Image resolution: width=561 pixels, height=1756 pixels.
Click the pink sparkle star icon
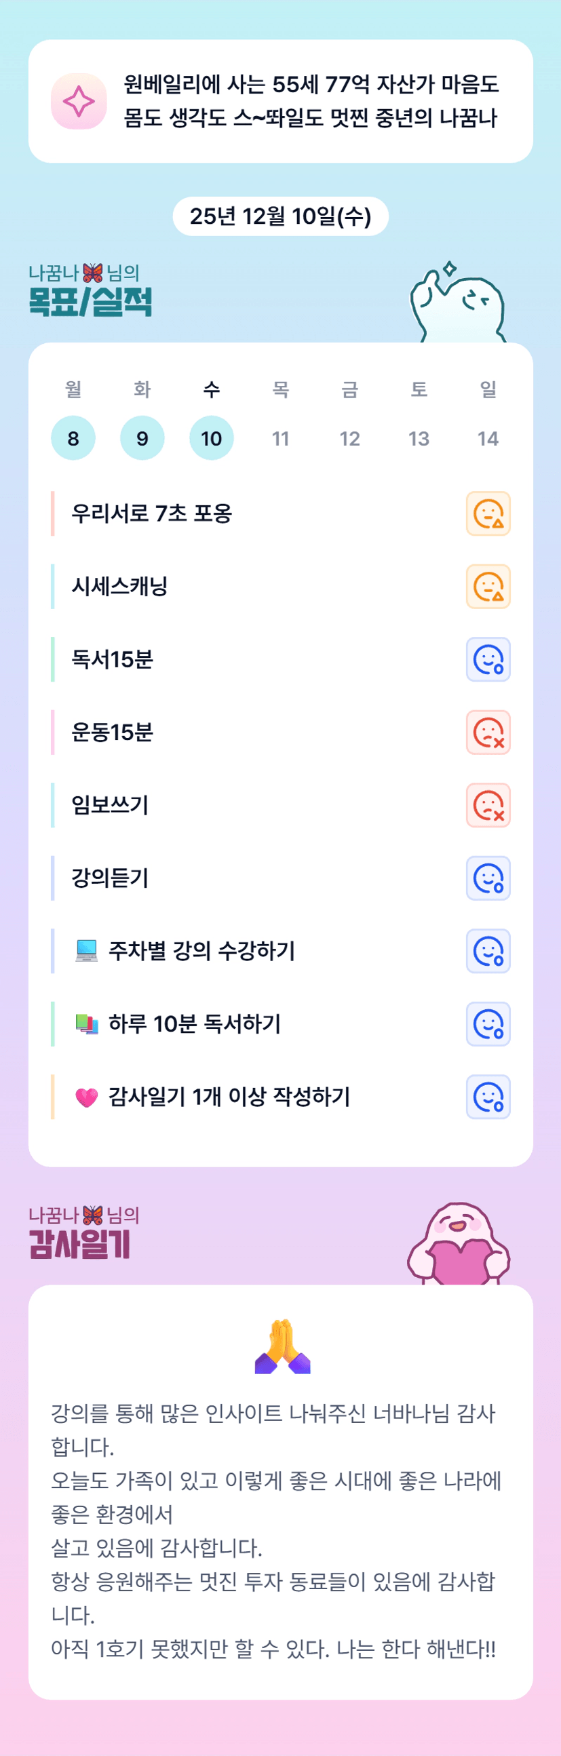[x=79, y=101]
